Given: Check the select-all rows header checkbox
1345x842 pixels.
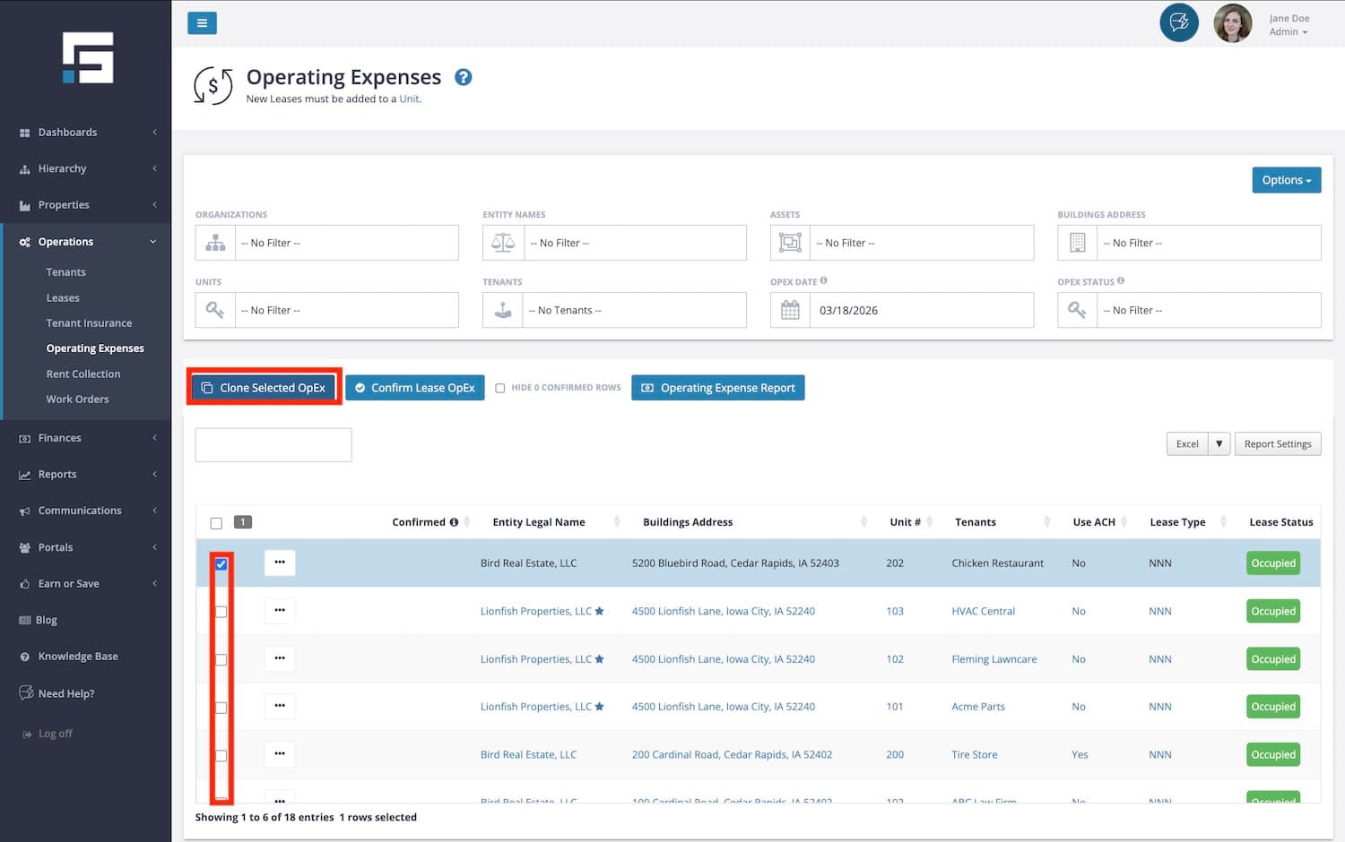Looking at the screenshot, I should point(216,523).
